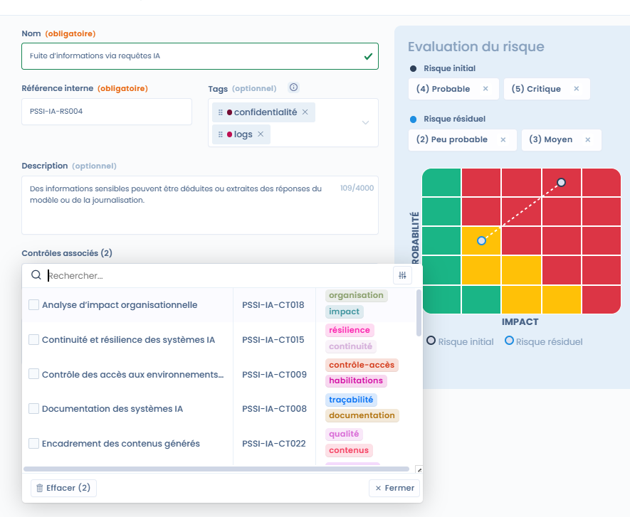Clear the (2) Peu probable residual value
Image resolution: width=630 pixels, height=517 pixels.
[x=503, y=139]
